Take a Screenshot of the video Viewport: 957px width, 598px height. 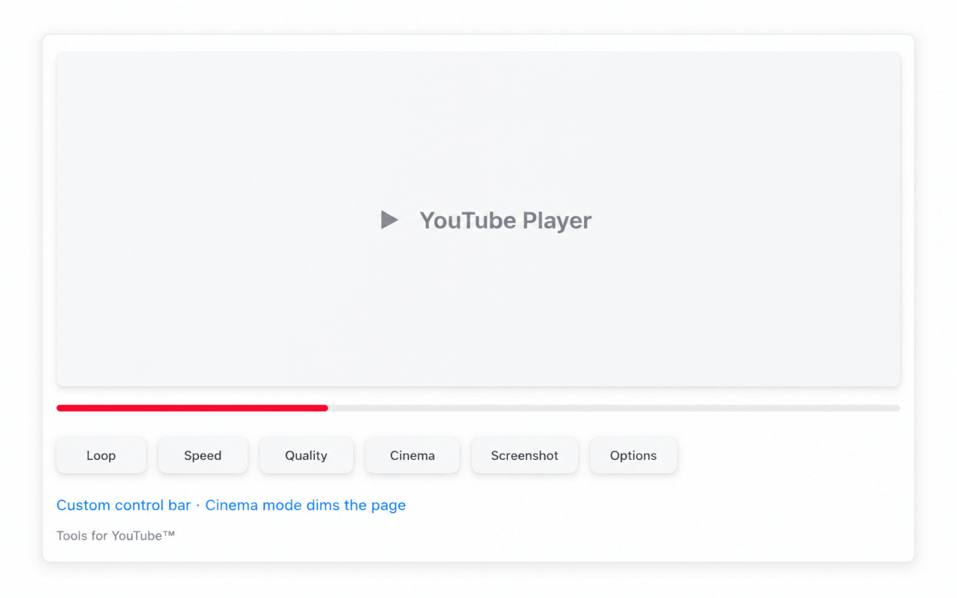pyautogui.click(x=524, y=455)
